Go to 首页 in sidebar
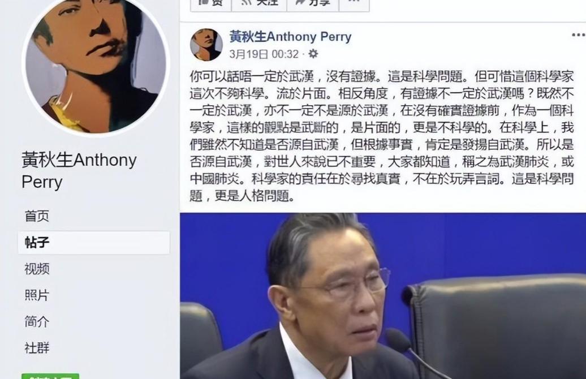The image size is (586, 379). click(x=37, y=216)
